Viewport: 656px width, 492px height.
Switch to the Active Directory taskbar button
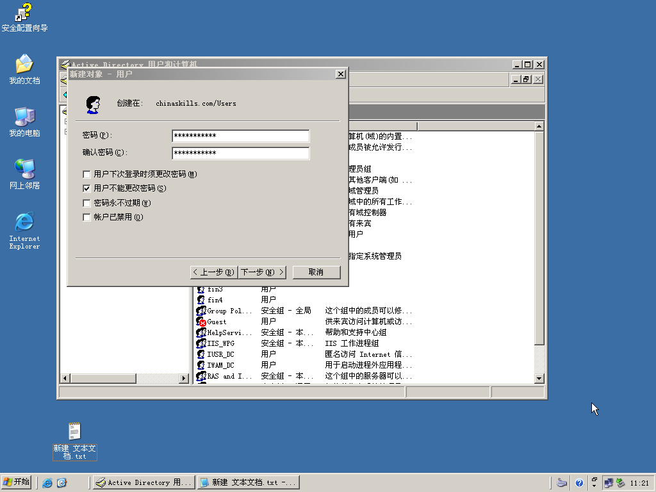click(144, 482)
